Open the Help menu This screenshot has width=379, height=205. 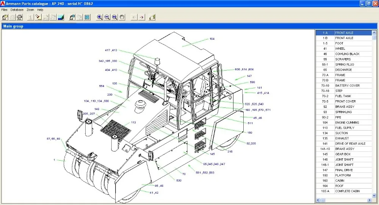(40, 10)
